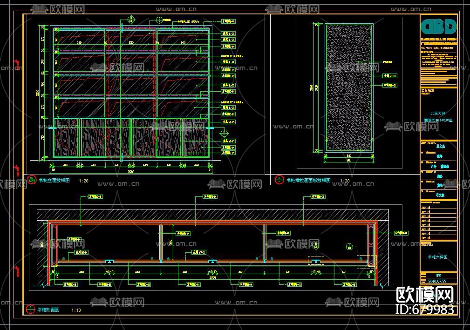This screenshot has height=330, width=470.
Task: Select the 1:10 scale label of section drawing
Action: (76, 310)
